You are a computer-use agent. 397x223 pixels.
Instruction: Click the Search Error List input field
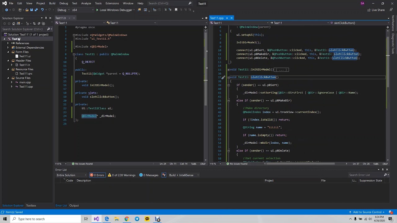pyautogui.click(x=366, y=175)
